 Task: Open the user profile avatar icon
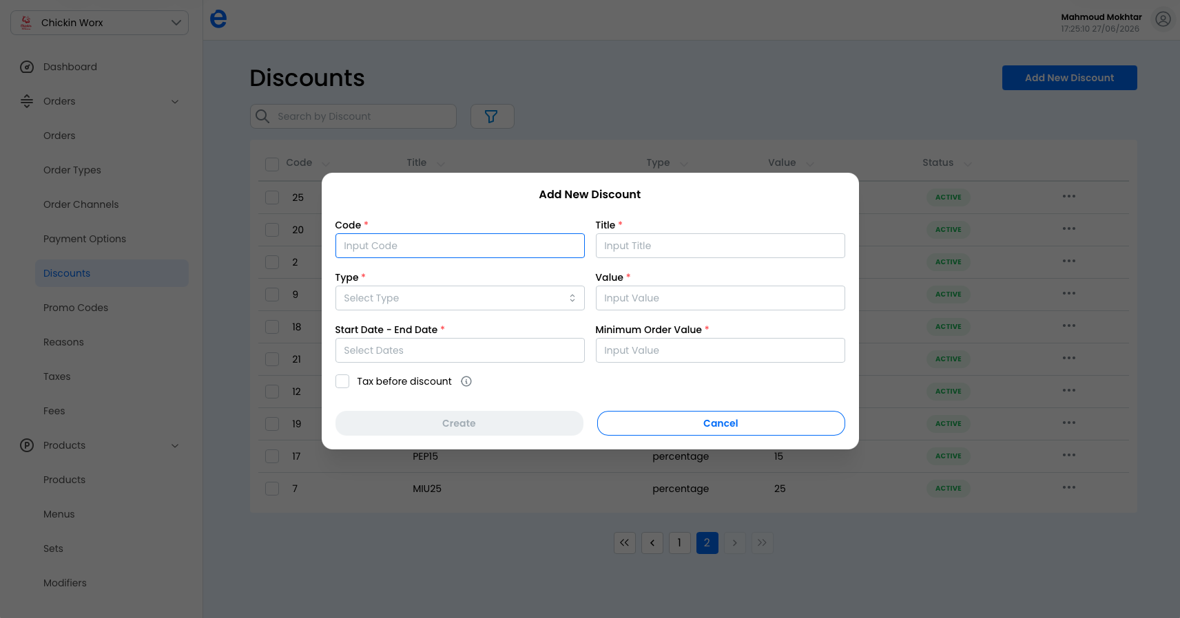pos(1163,19)
